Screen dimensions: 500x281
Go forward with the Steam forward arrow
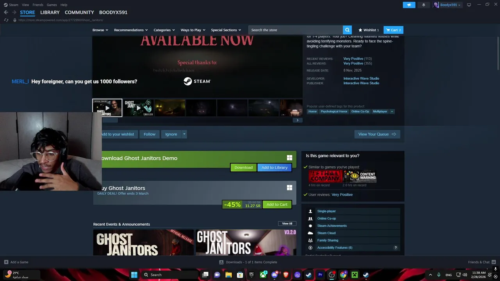point(14,12)
